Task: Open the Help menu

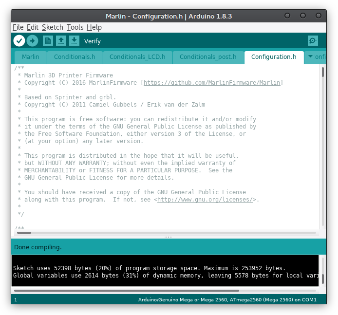Action: (x=94, y=27)
